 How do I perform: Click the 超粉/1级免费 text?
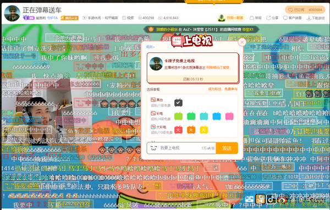[161, 106]
